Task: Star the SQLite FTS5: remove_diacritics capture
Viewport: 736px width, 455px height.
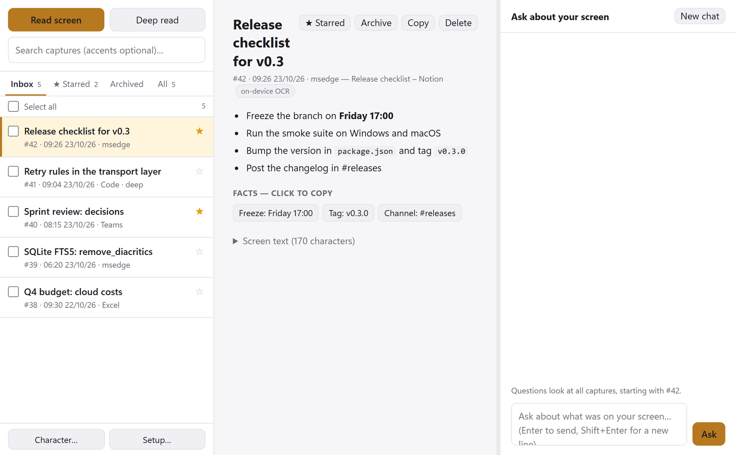Action: (x=200, y=251)
